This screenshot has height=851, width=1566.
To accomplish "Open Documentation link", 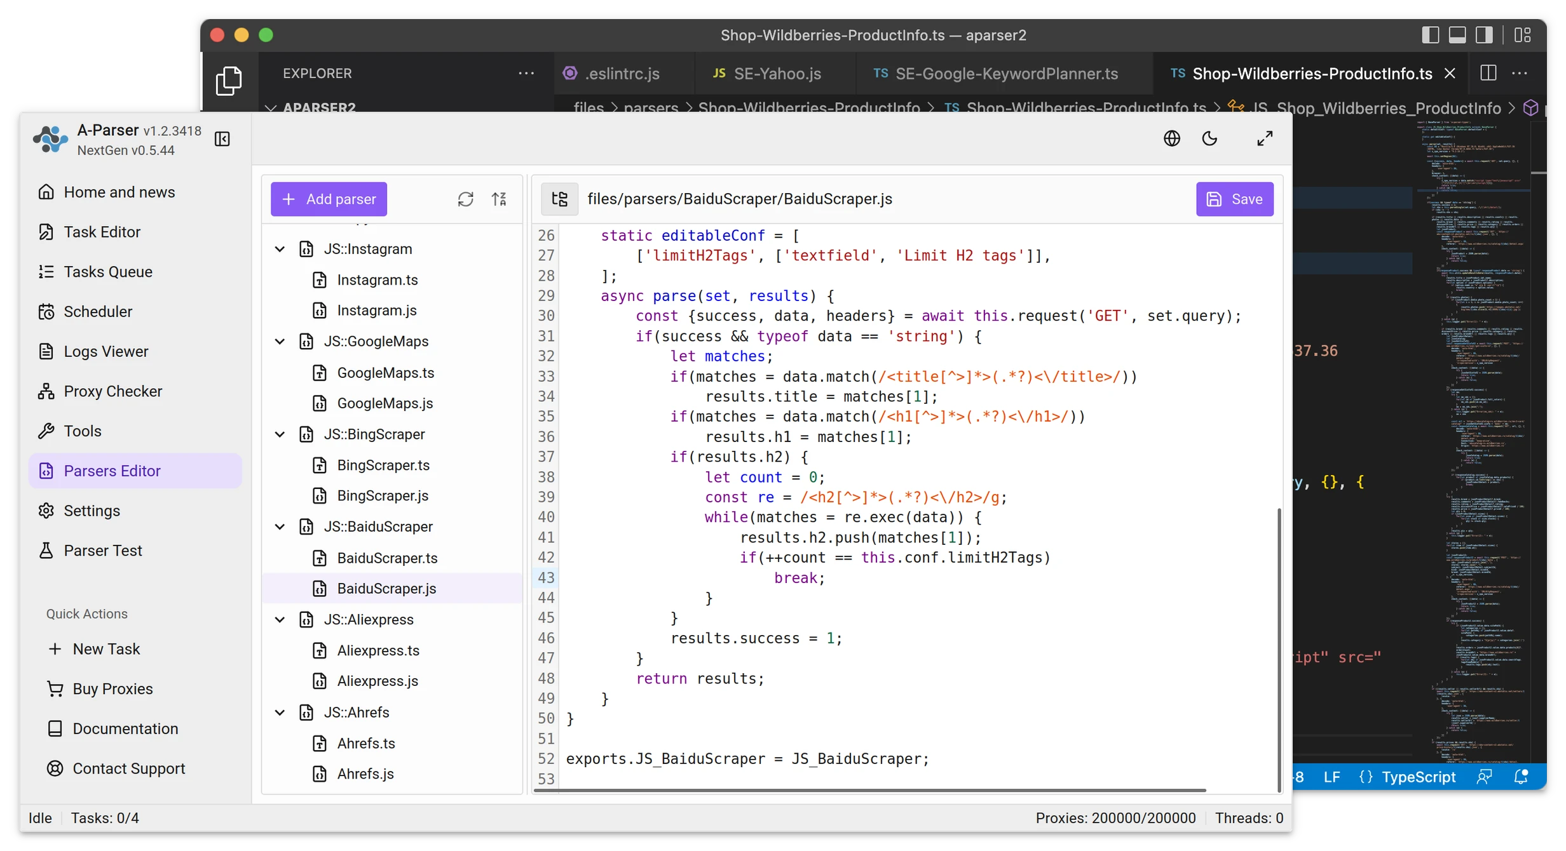I will pos(113,728).
